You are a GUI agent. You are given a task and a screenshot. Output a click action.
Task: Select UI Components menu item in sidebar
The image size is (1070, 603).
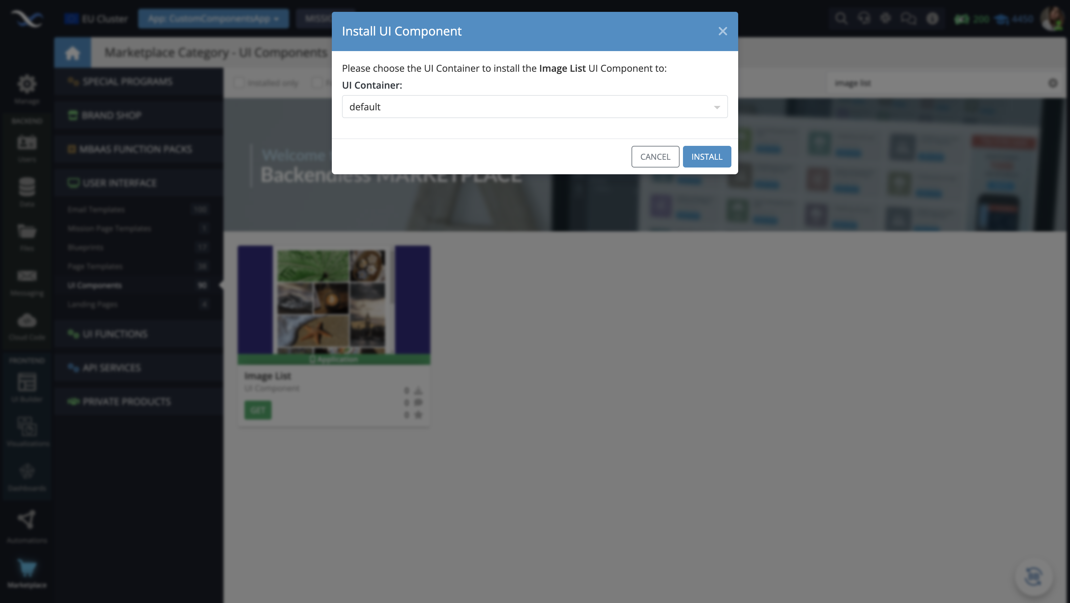(x=94, y=285)
